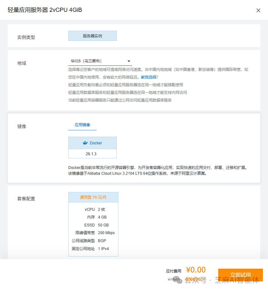The image size is (268, 291).
Task: Click the 立即试用 trial button
Action: 241,275
